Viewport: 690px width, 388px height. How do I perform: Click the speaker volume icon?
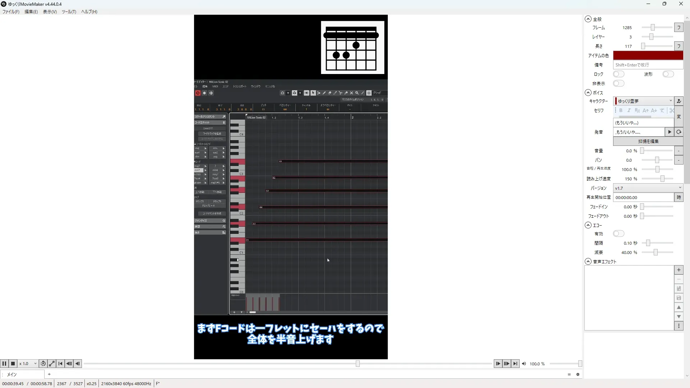(x=524, y=364)
